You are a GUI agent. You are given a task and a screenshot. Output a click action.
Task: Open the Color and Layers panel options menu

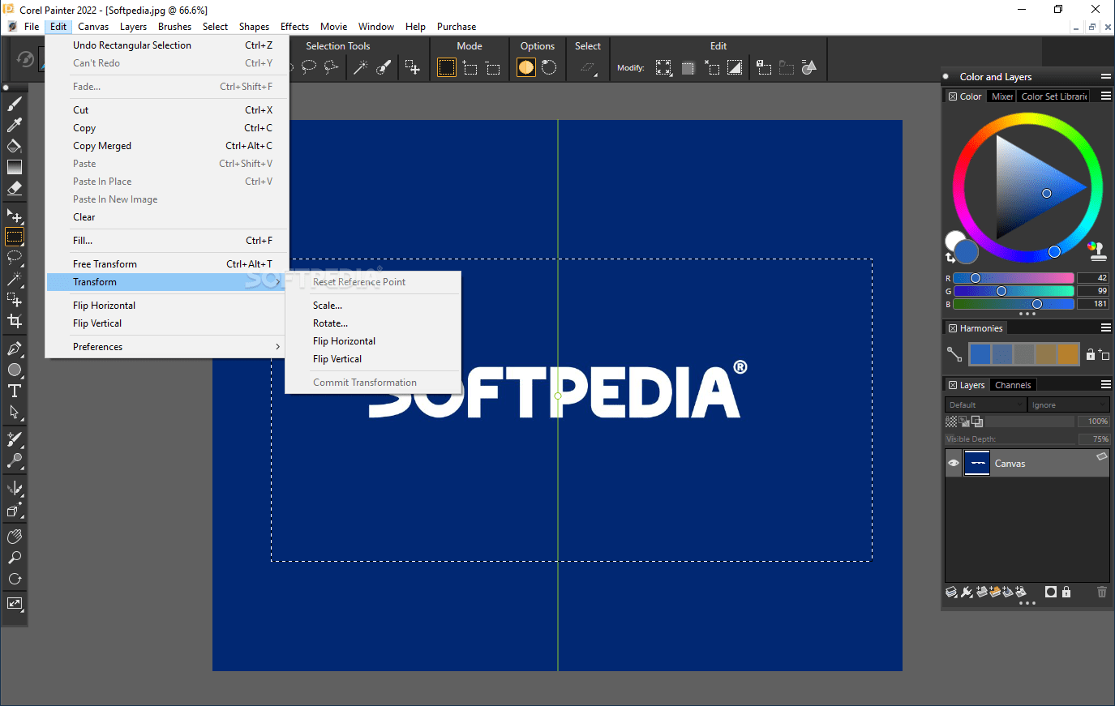(1105, 76)
